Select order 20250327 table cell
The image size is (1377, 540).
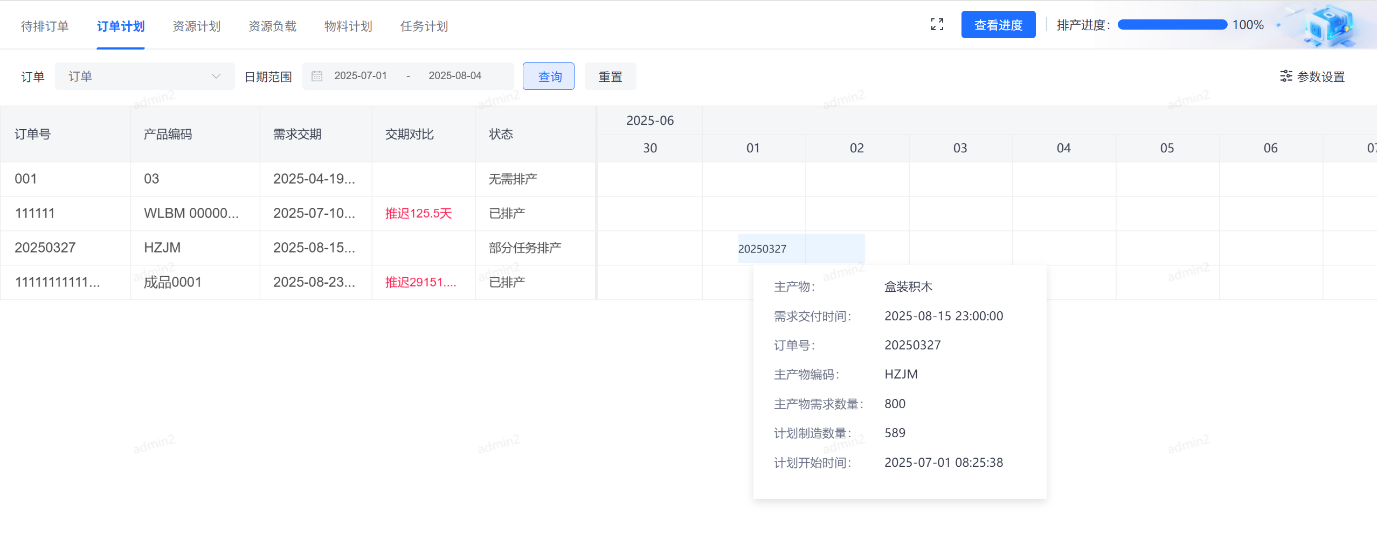[x=65, y=248]
